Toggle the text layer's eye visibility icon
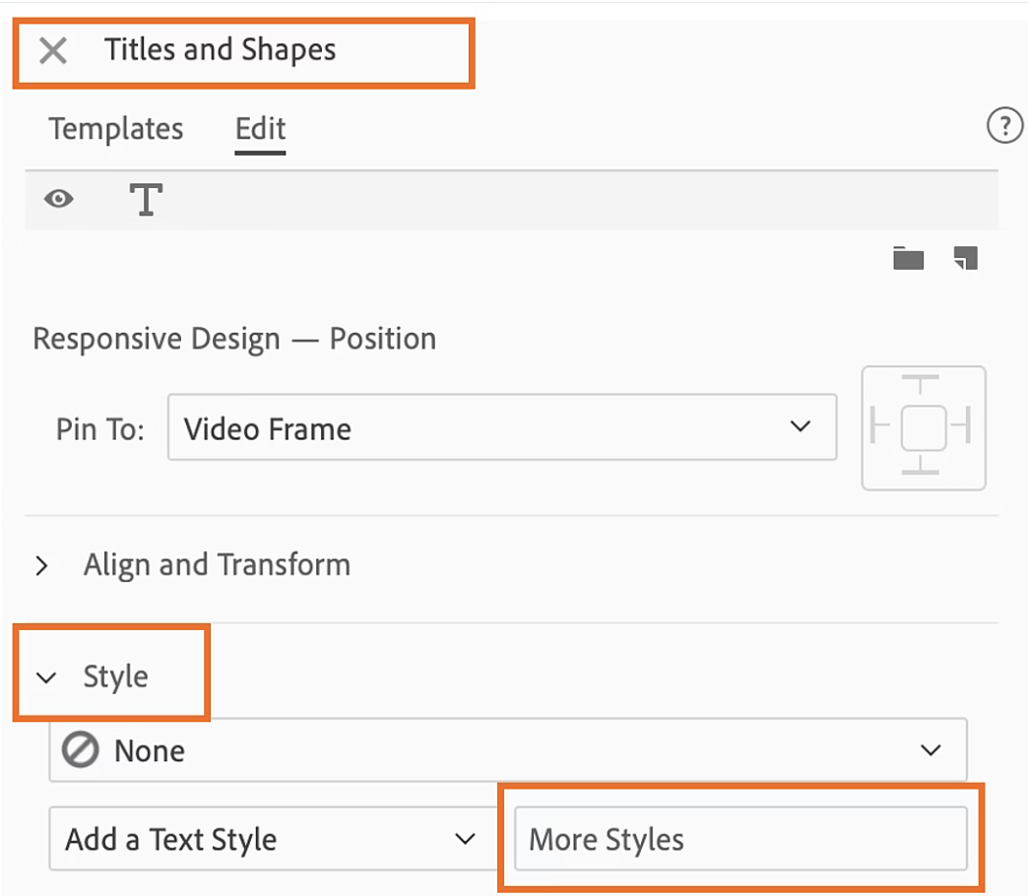Screen dimensions: 1028x896 (59, 199)
